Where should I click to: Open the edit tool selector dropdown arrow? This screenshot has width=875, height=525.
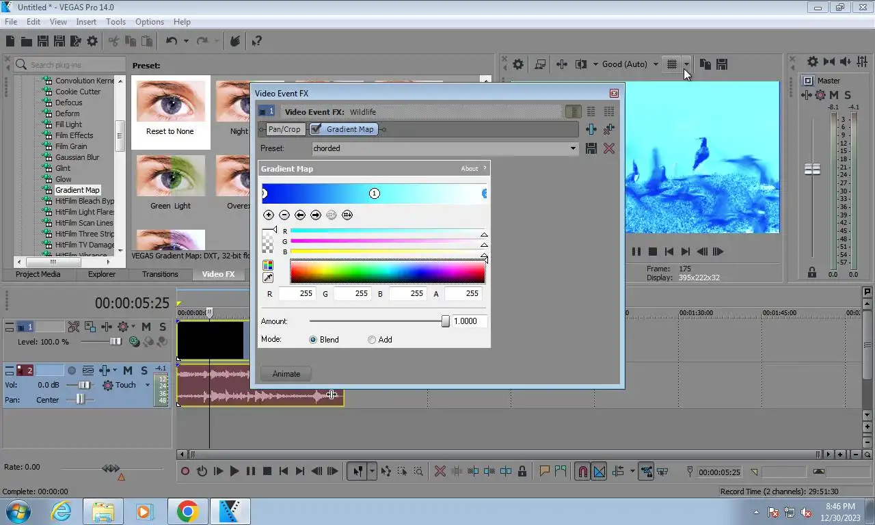tap(372, 471)
